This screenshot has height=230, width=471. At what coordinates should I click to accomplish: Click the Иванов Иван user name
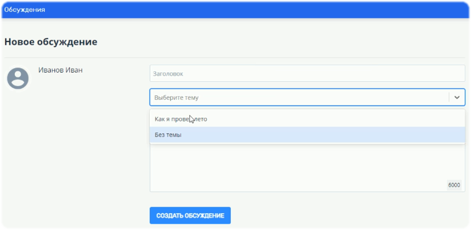(61, 70)
